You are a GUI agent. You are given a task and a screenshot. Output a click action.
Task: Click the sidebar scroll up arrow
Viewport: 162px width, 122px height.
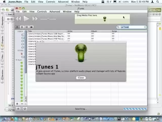[26, 98]
